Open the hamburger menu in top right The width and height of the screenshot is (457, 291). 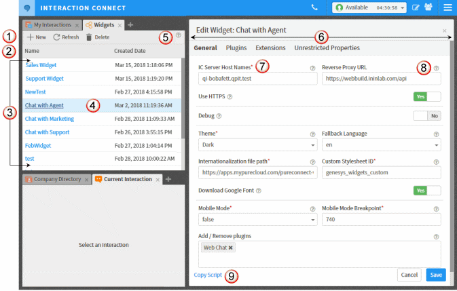pos(447,8)
